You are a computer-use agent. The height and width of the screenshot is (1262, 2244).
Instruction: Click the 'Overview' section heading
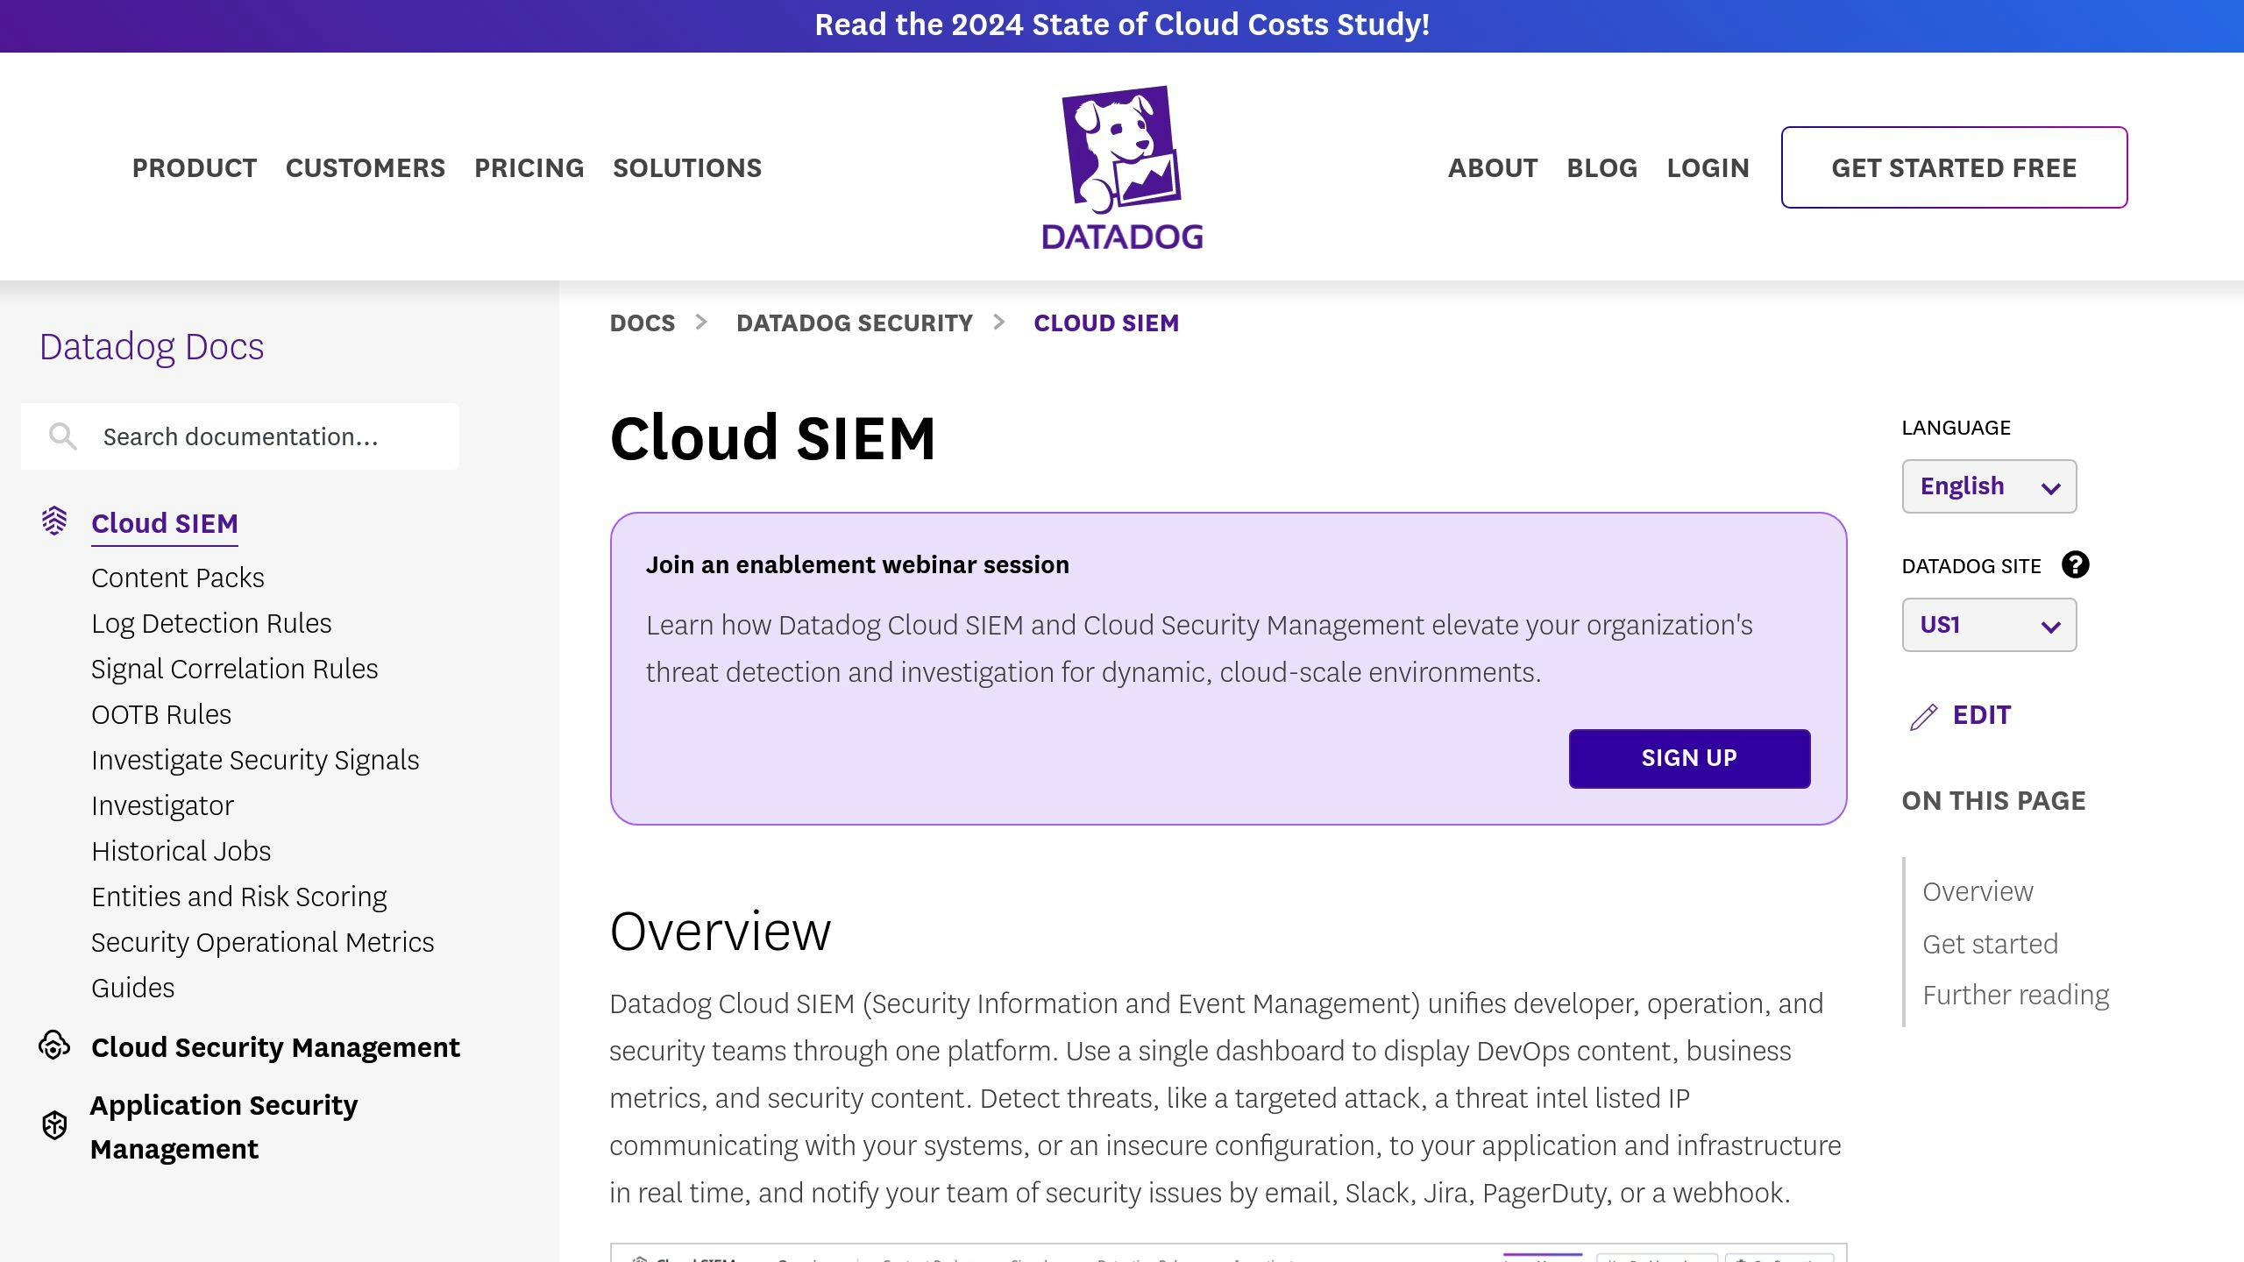720,931
